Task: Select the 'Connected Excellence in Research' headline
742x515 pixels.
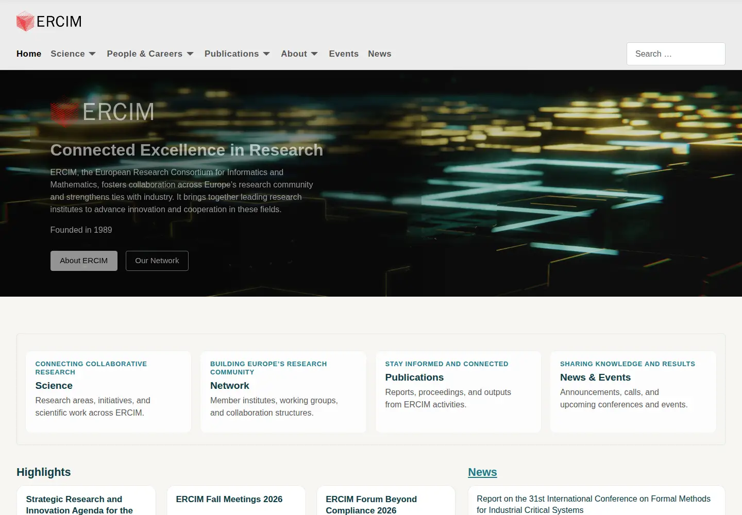Action: (187, 150)
